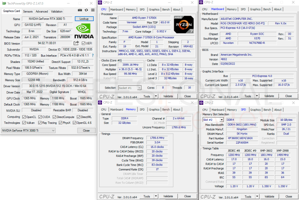Open Bench tab in CPU window of CPU-Z
Viewport: 299px width, 200px height.
pos(166,9)
